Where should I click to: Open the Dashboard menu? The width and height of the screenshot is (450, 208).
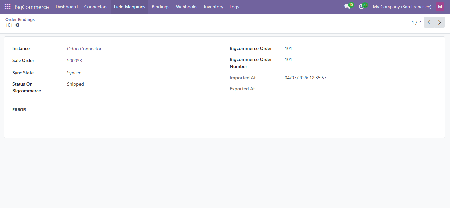coord(66,7)
